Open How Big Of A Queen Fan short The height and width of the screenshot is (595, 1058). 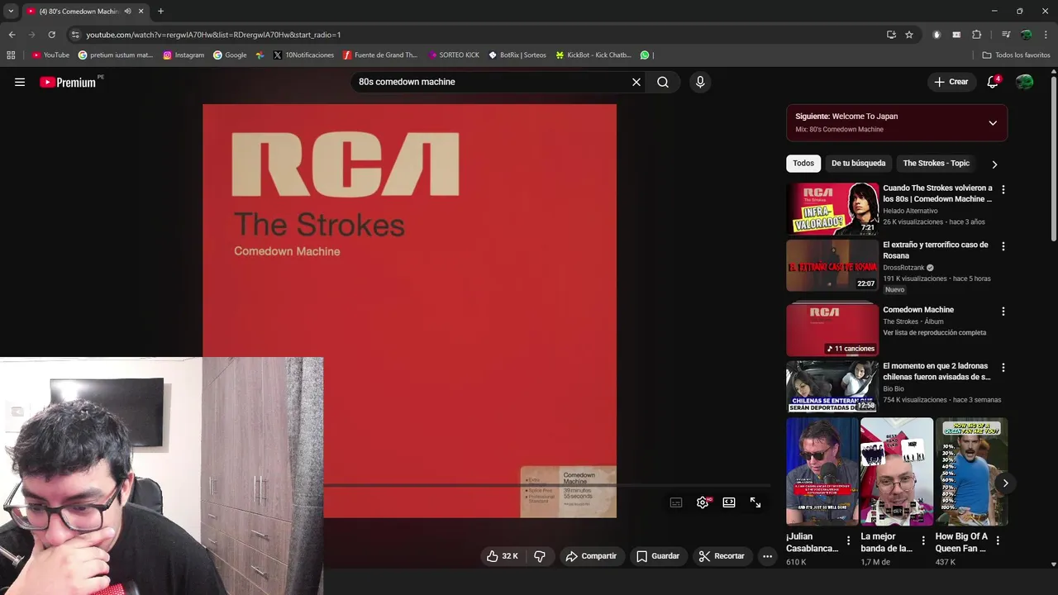click(x=971, y=471)
